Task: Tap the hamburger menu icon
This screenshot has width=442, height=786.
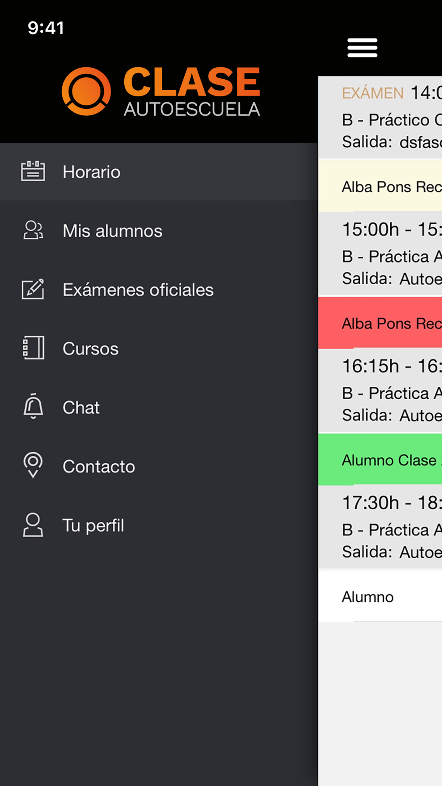Action: coord(362,48)
